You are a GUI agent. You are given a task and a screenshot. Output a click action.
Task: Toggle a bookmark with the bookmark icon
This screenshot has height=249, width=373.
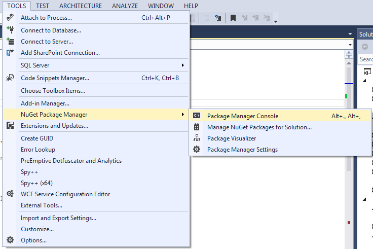[233, 18]
